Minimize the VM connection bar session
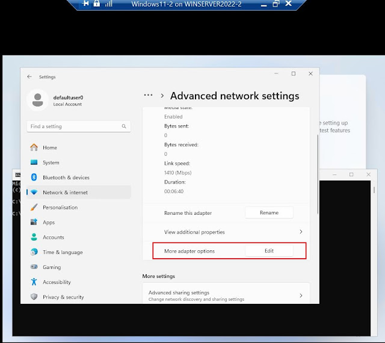The image size is (385, 343). (x=263, y=4)
